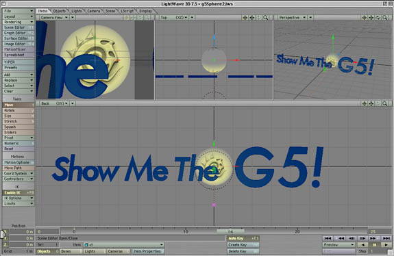Open the Graph Editor
394x256 pixels.
click(18, 33)
